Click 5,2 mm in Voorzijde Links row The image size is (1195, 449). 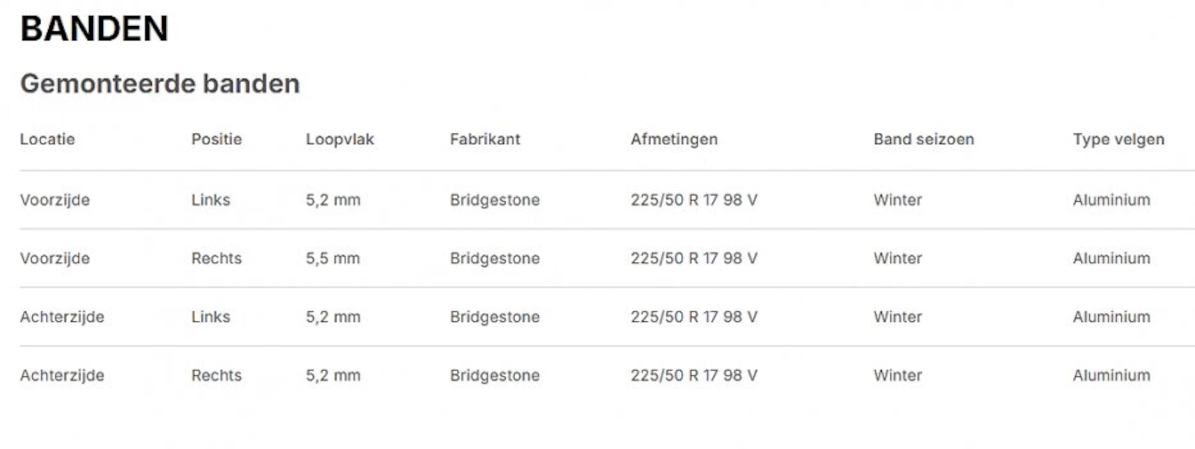[x=333, y=200]
